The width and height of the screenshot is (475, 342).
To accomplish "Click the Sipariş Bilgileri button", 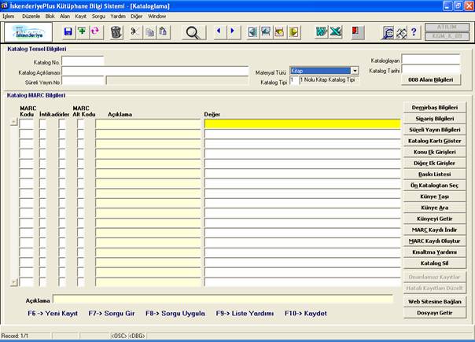I will coord(435,119).
